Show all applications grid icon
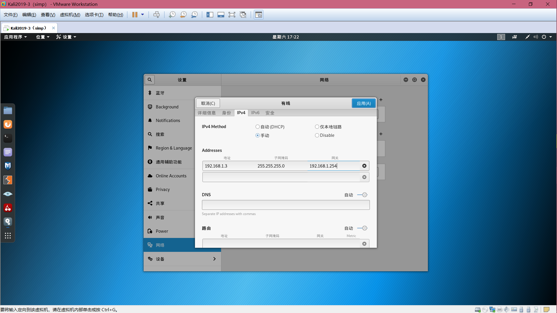557x313 pixels. 8,236
